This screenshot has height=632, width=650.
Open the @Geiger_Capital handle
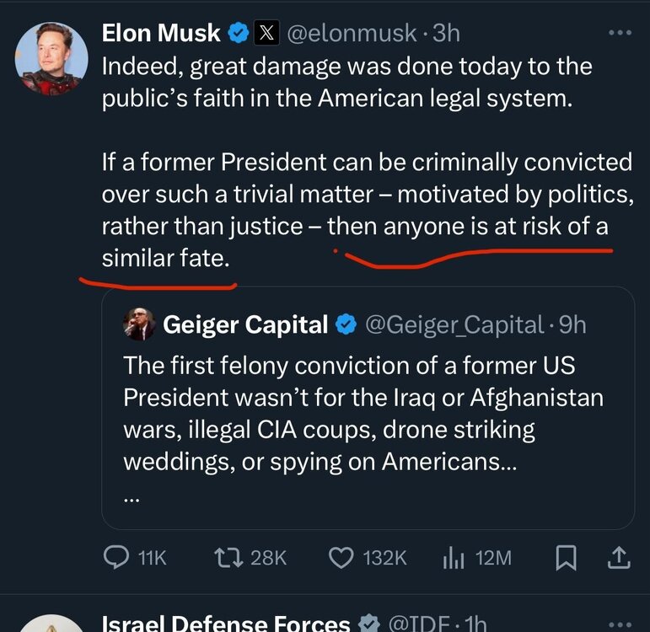point(454,324)
